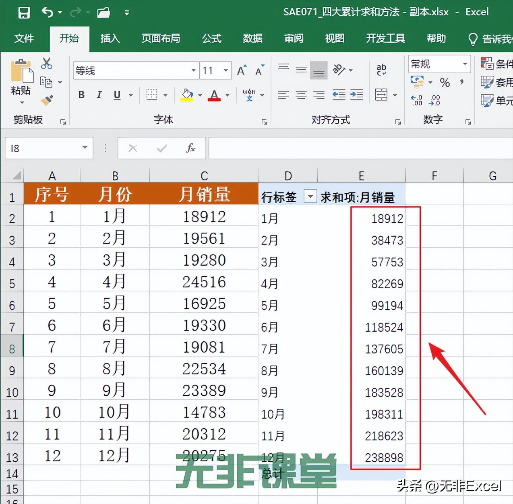Open the 行标签 filter dropdown in cell D1
This screenshot has width=513, height=504.
310,197
